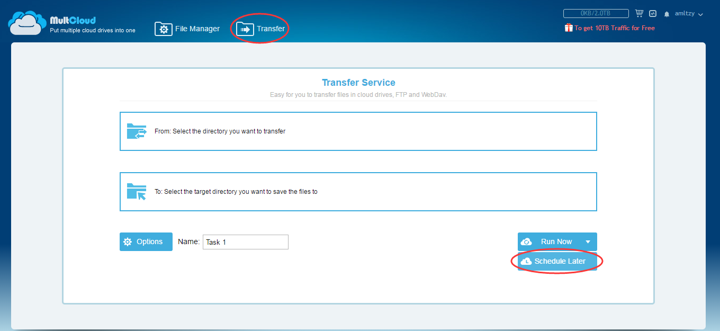720x331 pixels.
Task: Click the text 'Easy for you to transfer files…'
Action: click(358, 95)
